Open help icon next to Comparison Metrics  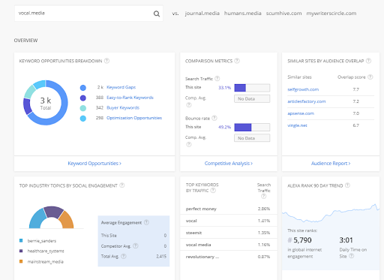tap(237, 61)
